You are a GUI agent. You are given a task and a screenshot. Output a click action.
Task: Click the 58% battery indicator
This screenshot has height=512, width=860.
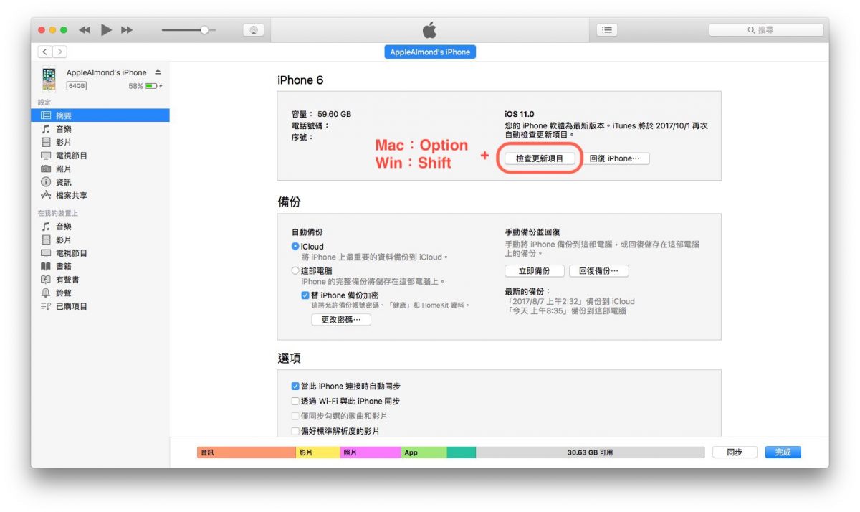coord(145,86)
